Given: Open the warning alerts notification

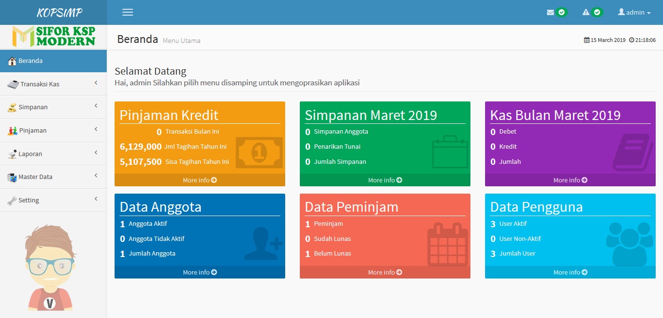Looking at the screenshot, I should tap(592, 12).
